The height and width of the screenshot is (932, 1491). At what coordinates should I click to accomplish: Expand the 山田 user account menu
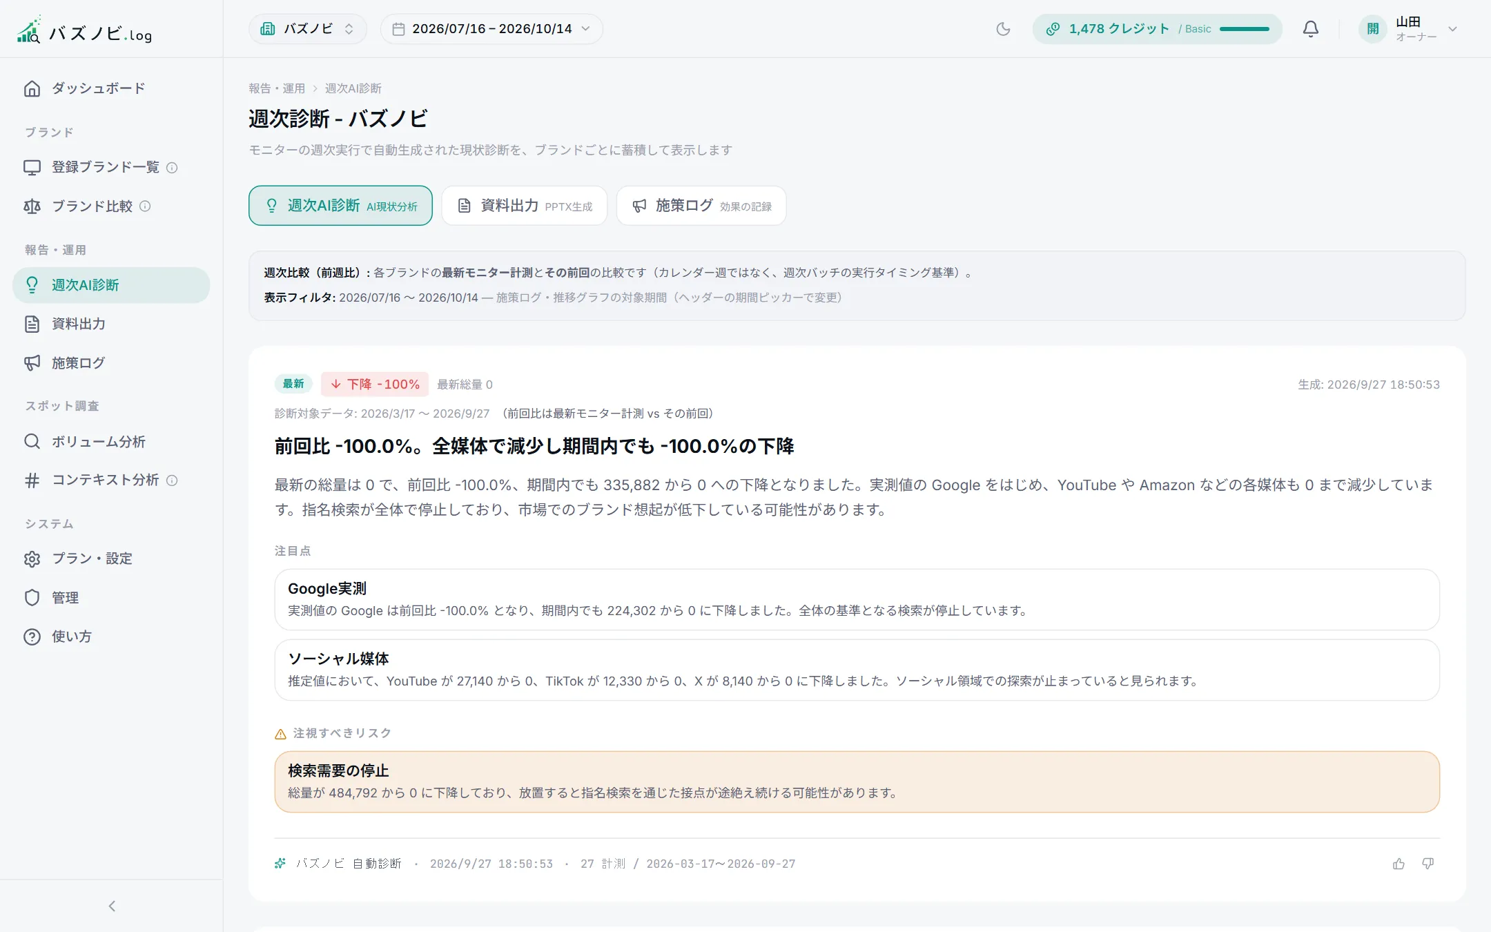click(1409, 29)
